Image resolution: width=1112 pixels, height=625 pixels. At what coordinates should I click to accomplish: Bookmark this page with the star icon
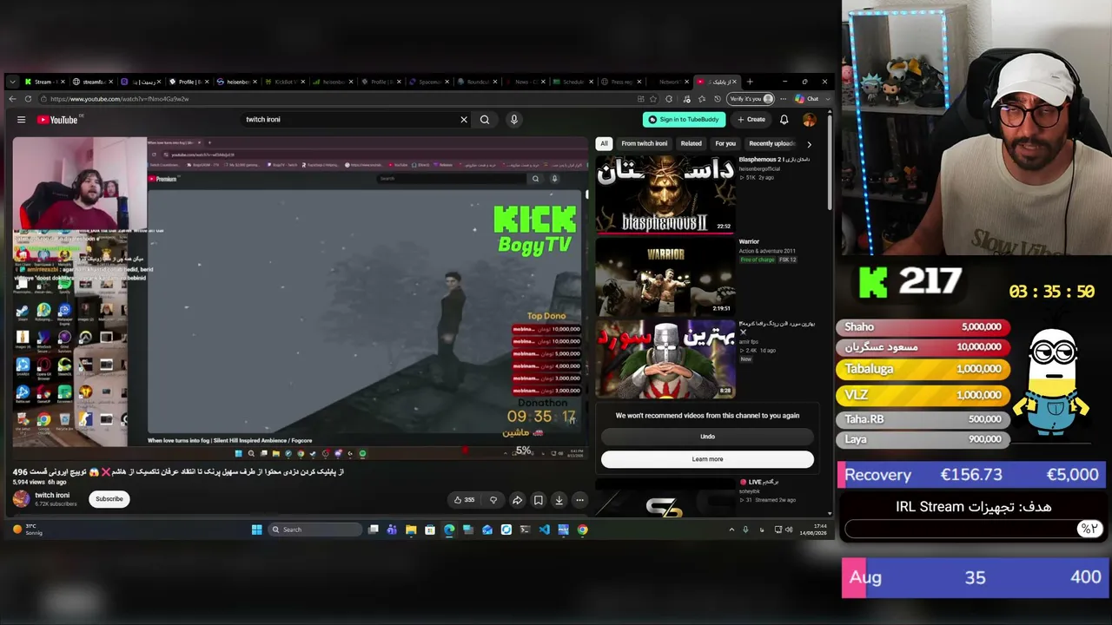click(x=653, y=99)
